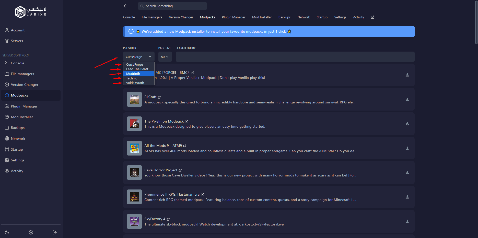Click the Labixe logo
The image size is (478, 238).
tap(31, 12)
